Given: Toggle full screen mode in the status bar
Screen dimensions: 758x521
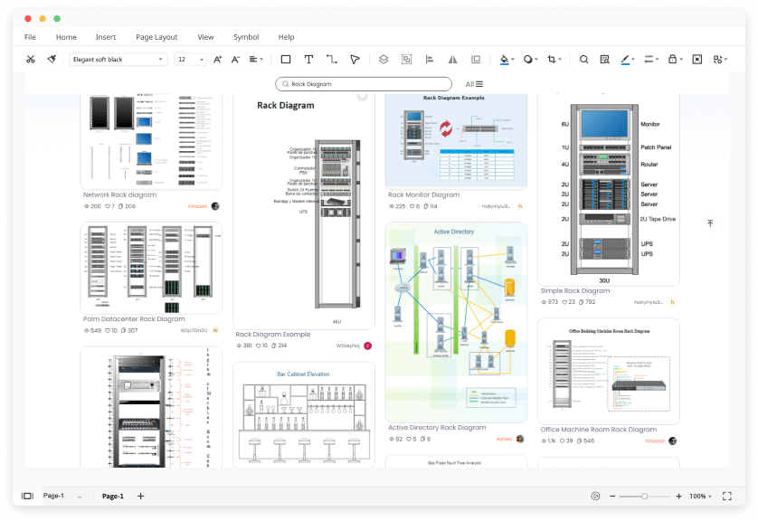Looking at the screenshot, I should [726, 496].
